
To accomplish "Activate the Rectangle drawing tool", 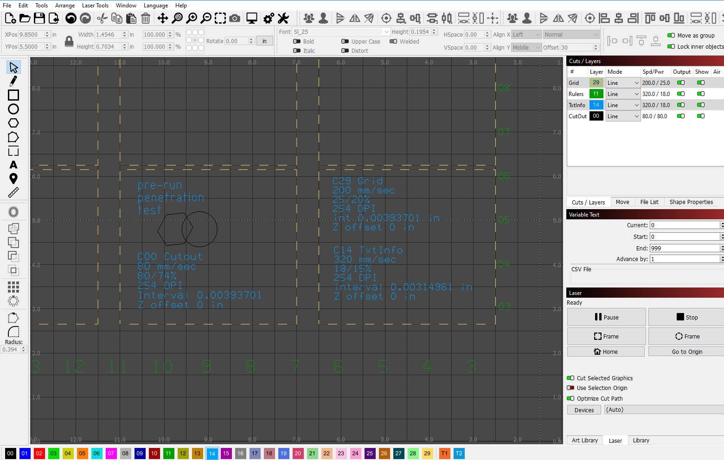I will tap(13, 95).
